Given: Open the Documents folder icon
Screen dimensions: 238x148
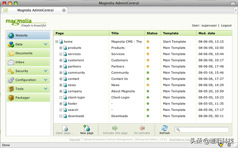Looking at the screenshot, I should pos(11,53).
